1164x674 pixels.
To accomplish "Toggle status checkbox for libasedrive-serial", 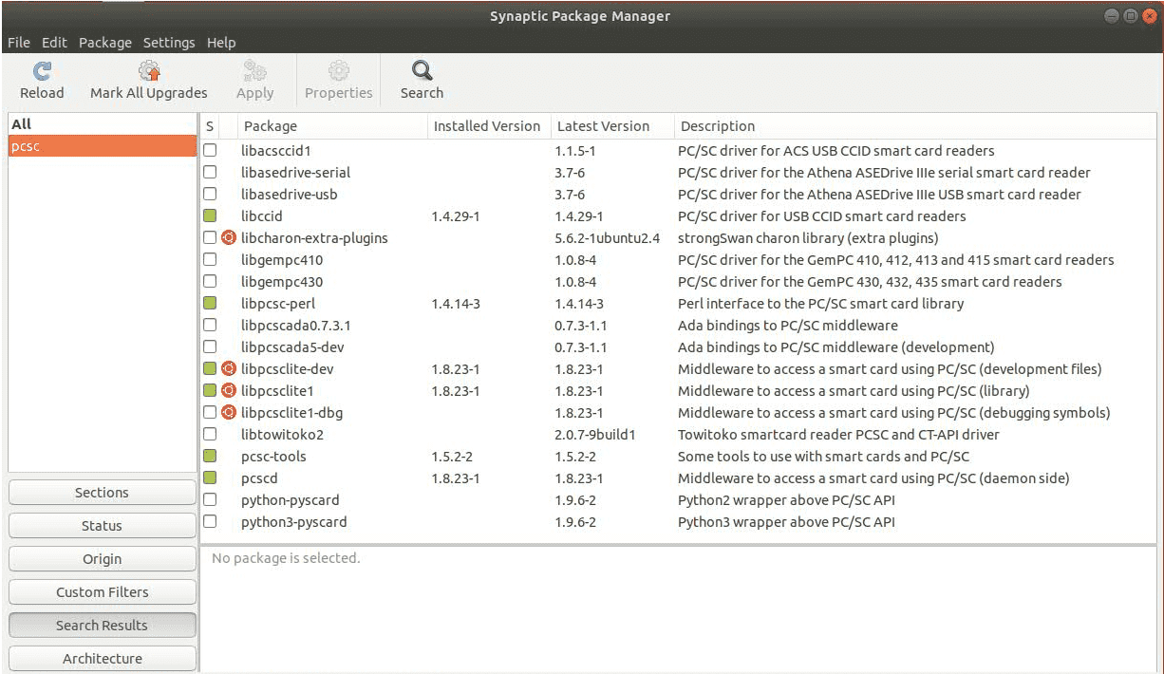I will pos(210,173).
